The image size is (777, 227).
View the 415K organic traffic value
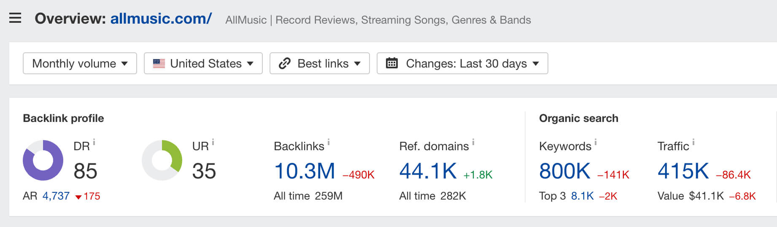tap(683, 171)
